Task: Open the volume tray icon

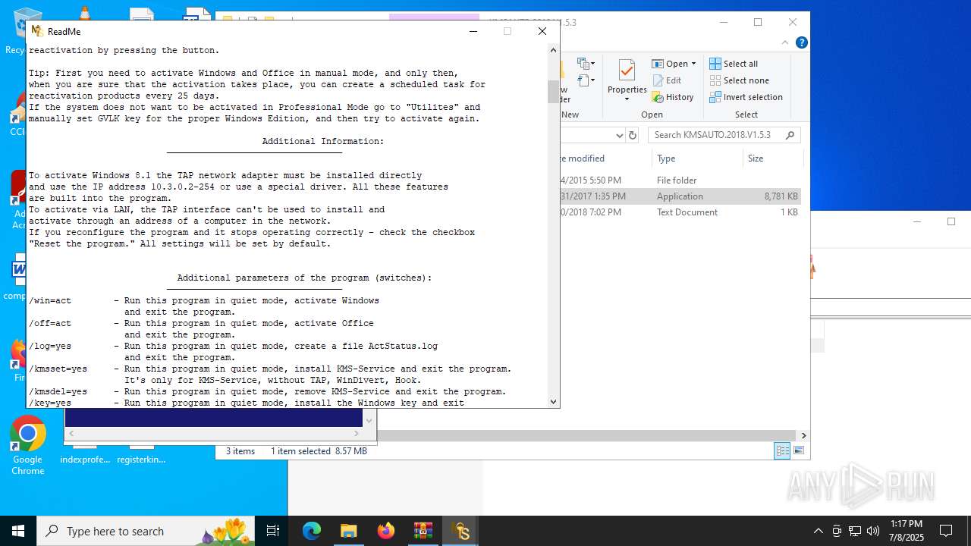Action: pos(873,531)
